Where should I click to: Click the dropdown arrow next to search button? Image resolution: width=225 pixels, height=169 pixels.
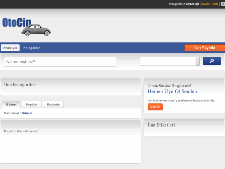coord(197,61)
